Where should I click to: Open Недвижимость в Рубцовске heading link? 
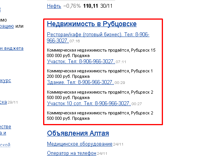(92, 24)
